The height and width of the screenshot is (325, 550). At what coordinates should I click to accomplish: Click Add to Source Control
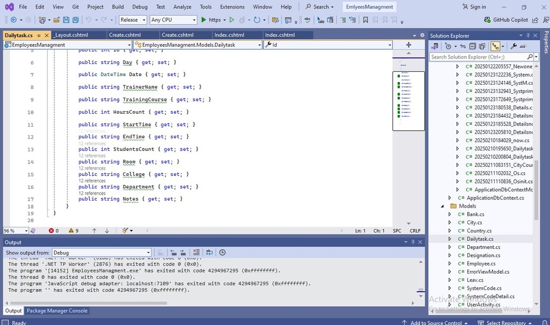coord(435,322)
